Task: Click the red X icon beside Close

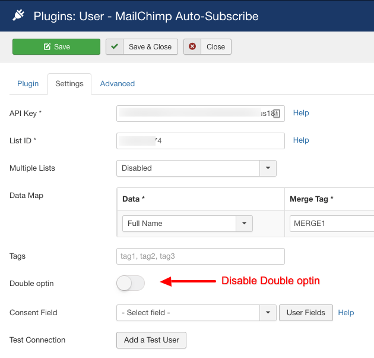Action: 192,46
